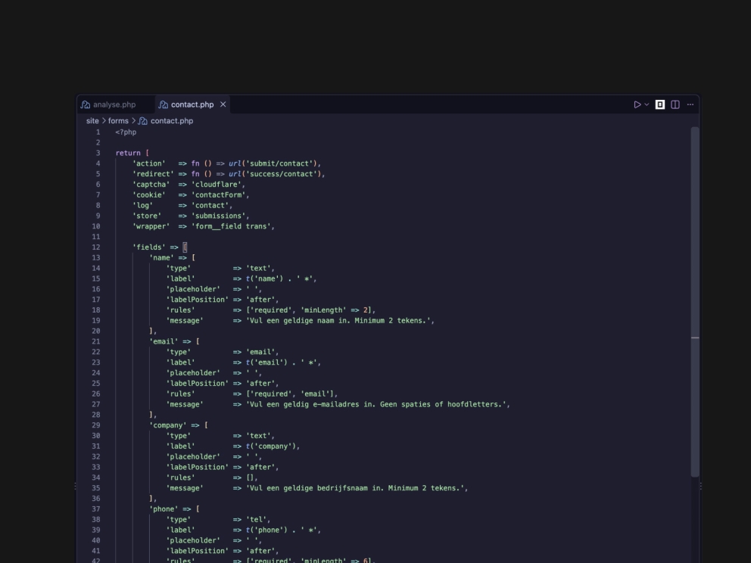Click t('company') label call on line 31
Image resolution: width=751 pixels, height=563 pixels.
272,446
